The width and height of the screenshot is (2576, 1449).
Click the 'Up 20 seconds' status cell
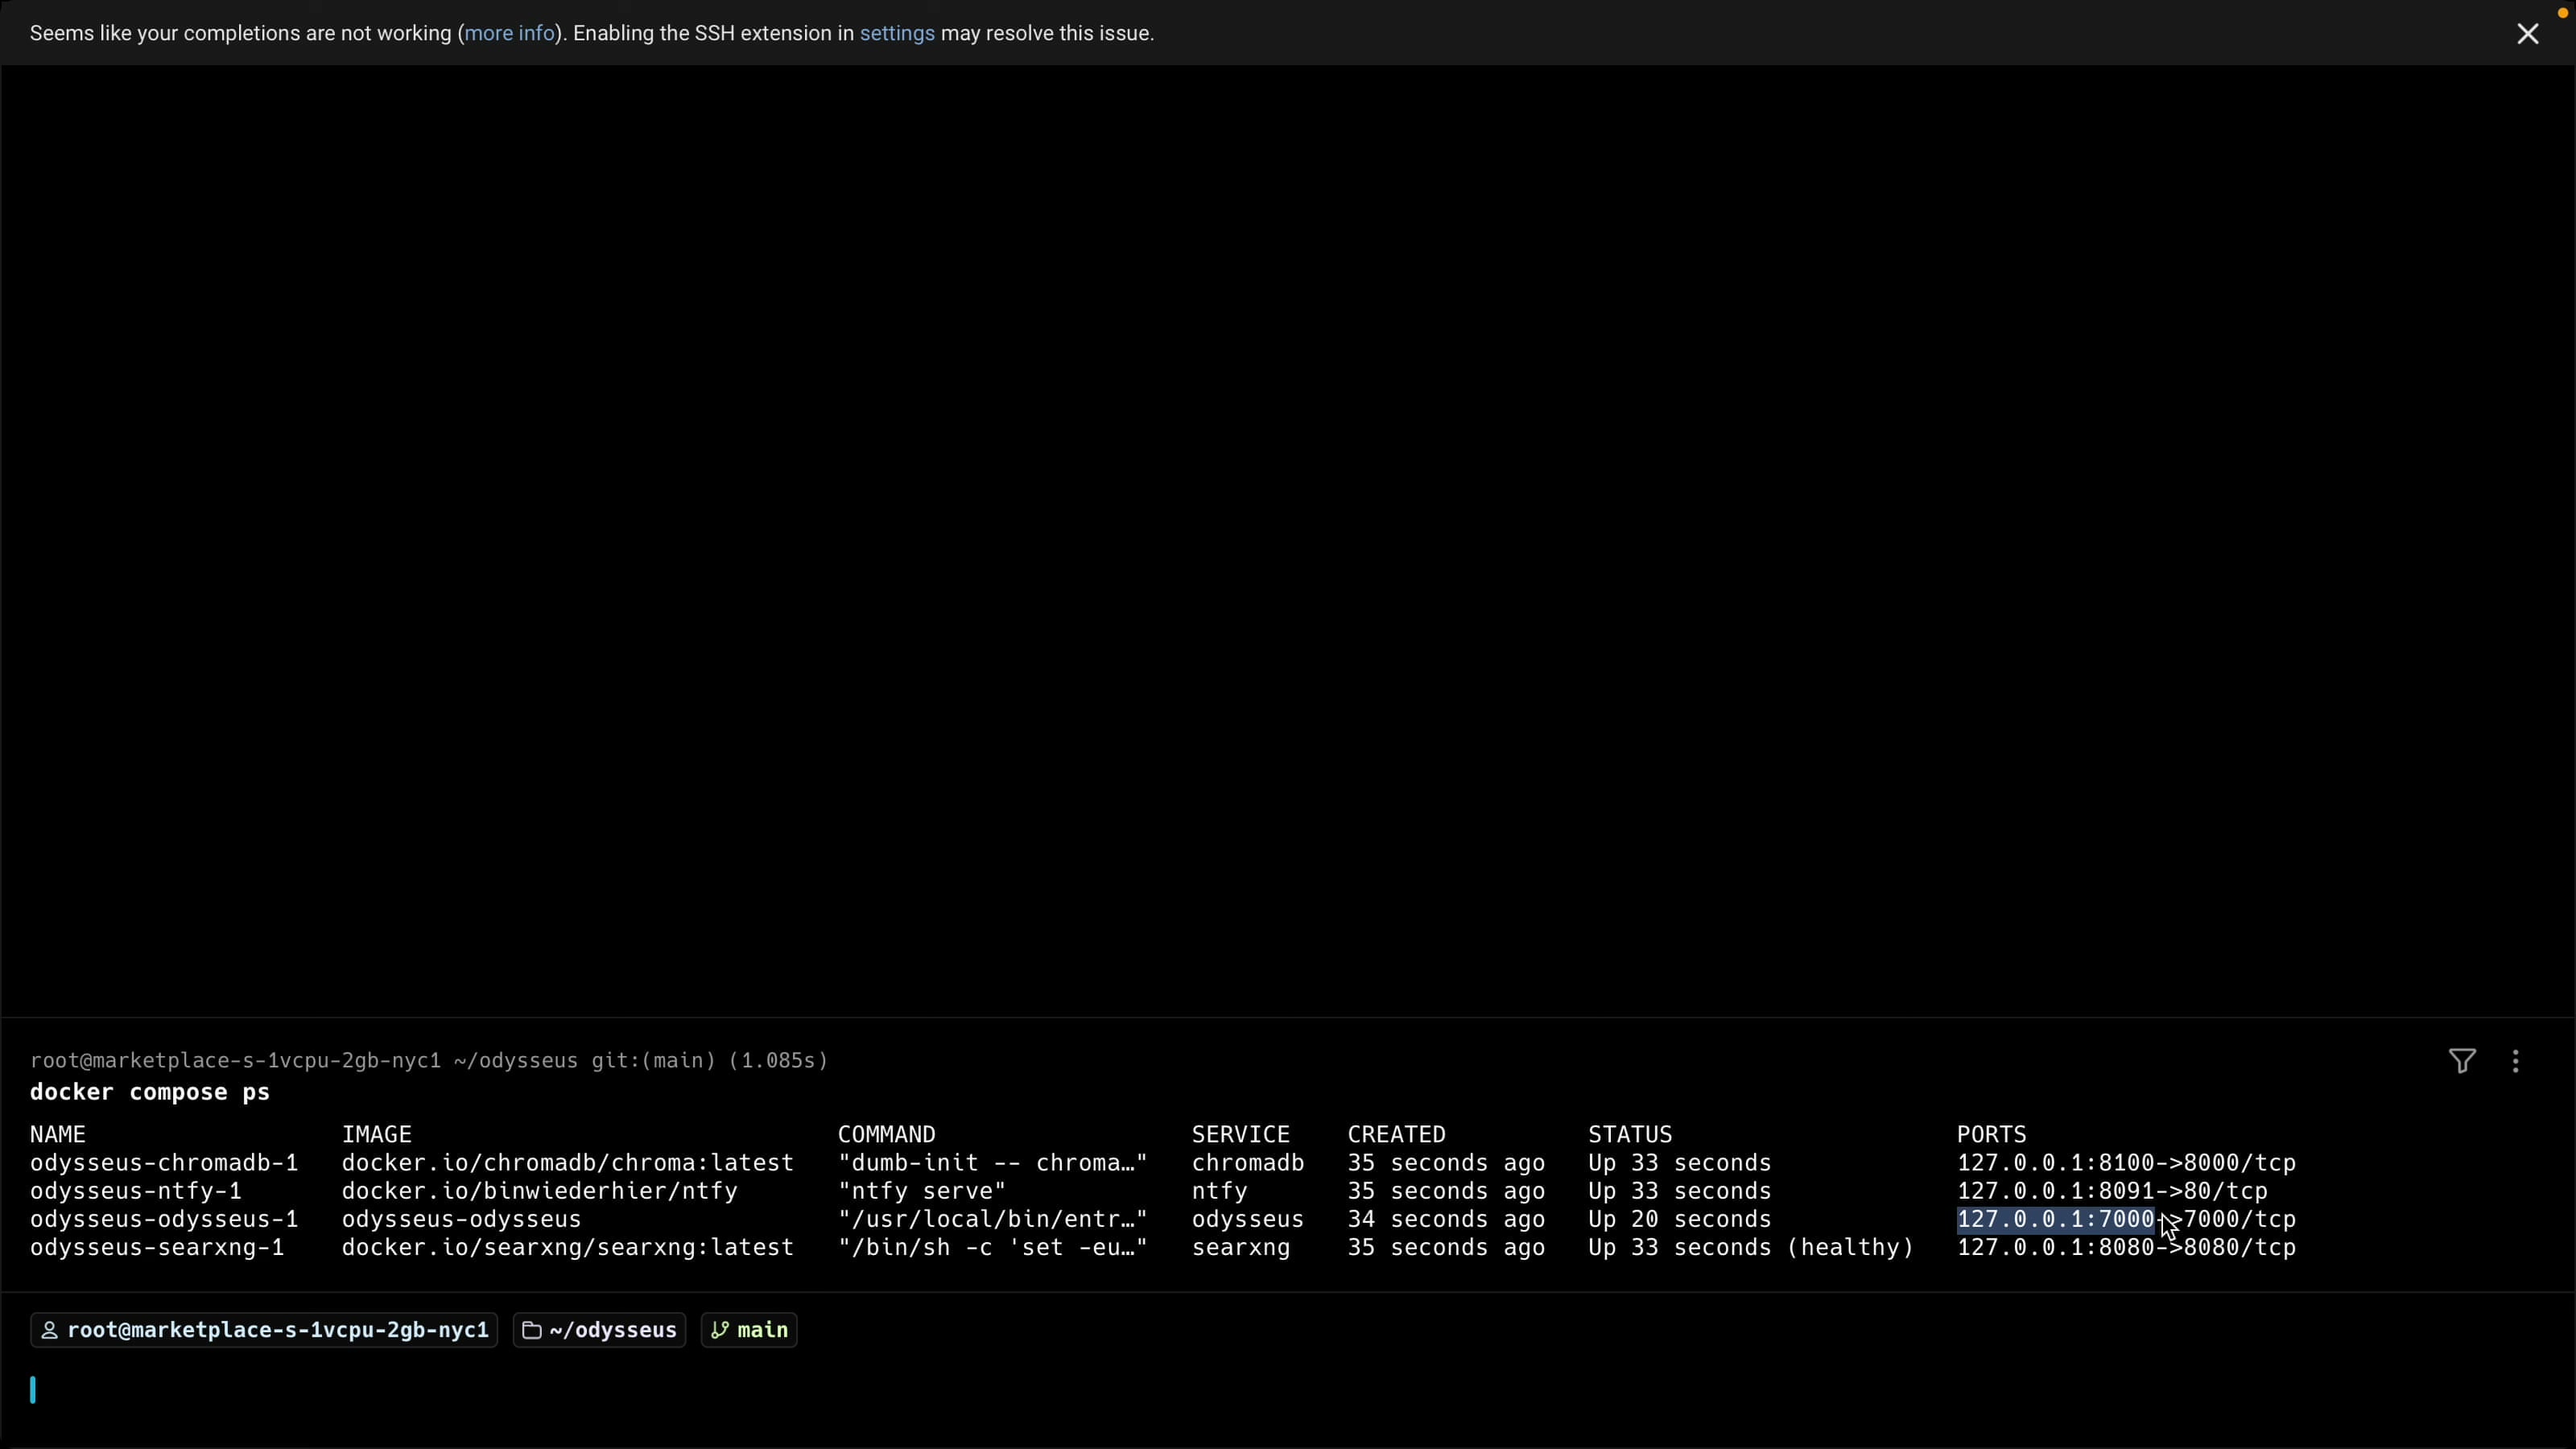pos(1680,1219)
